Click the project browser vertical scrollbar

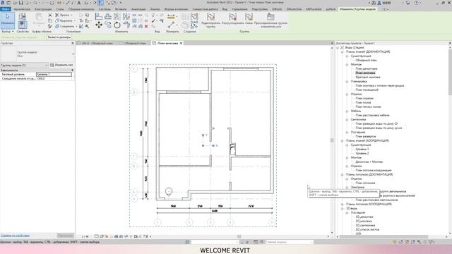tap(450, 72)
